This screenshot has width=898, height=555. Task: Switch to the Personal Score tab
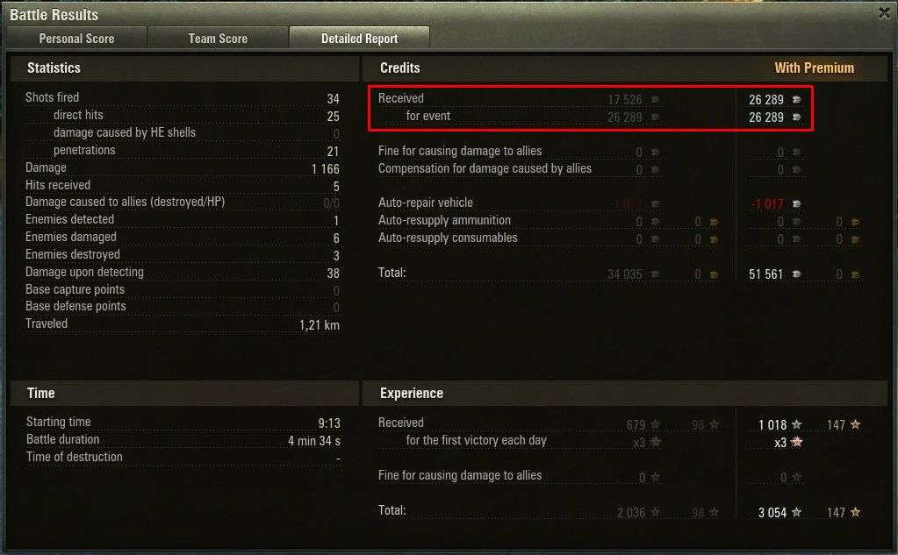click(x=76, y=39)
